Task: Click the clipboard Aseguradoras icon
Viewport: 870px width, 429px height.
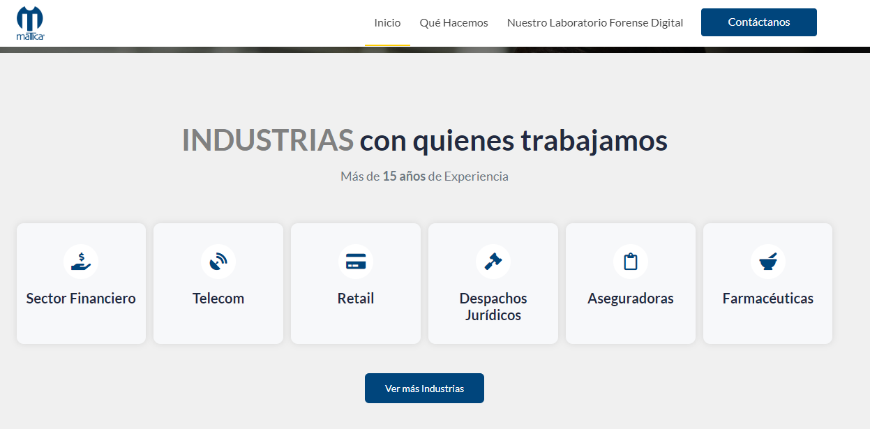Action: (631, 262)
